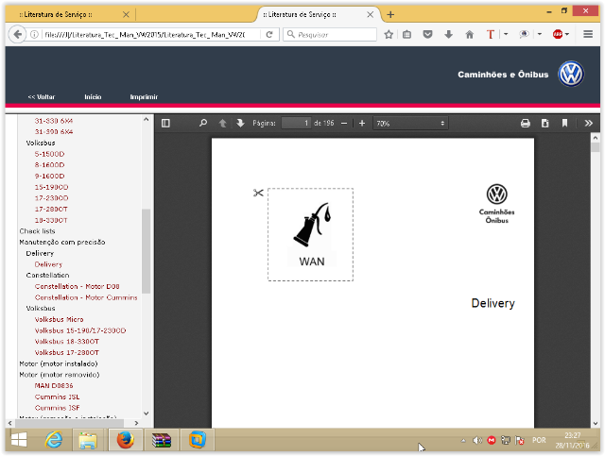
Task: Toggle the PDF sidebar panel
Action: point(165,124)
